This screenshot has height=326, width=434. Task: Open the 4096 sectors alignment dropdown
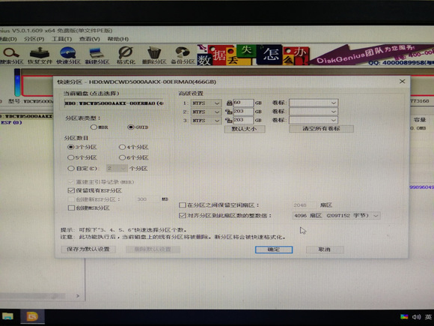[336, 215]
